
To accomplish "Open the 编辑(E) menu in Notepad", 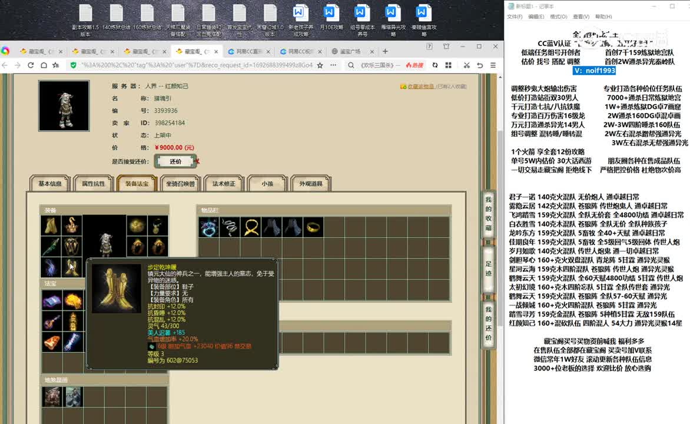I will [x=536, y=16].
